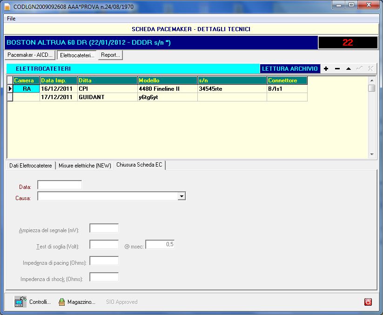Click the grid scrollbar down arrow

(x=372, y=154)
